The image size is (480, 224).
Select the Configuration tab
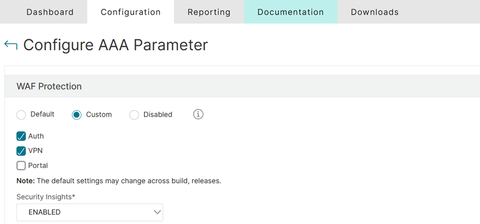pyautogui.click(x=130, y=12)
